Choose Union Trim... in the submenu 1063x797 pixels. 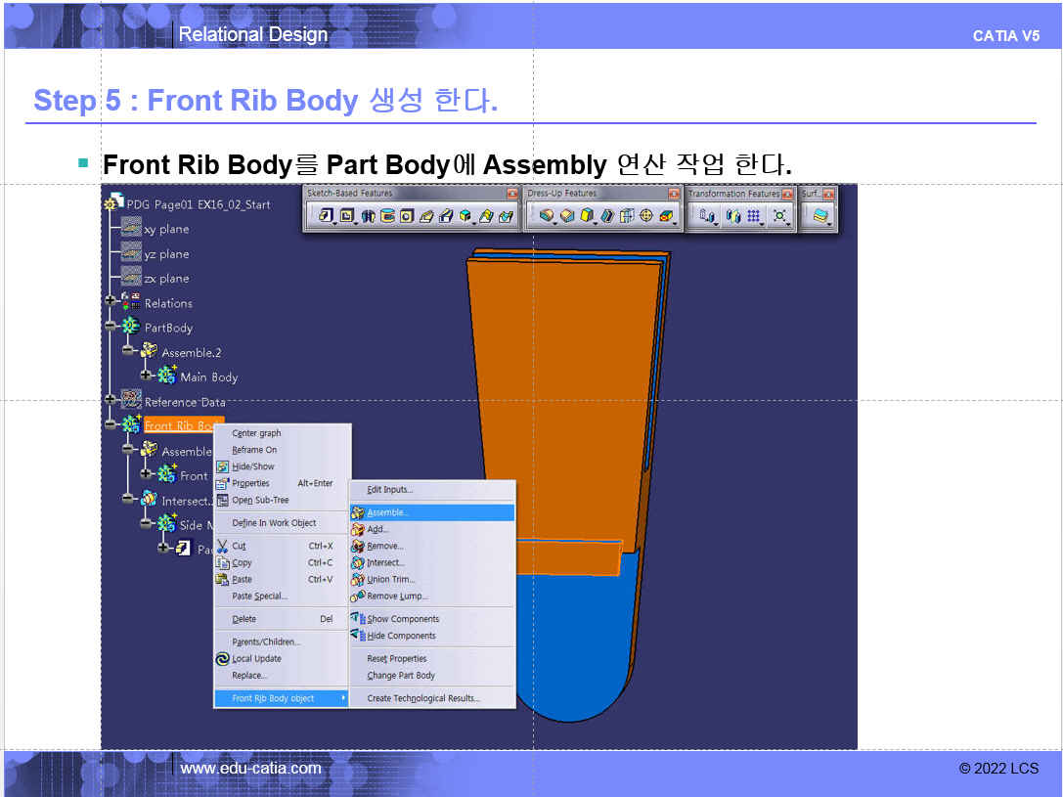point(390,579)
